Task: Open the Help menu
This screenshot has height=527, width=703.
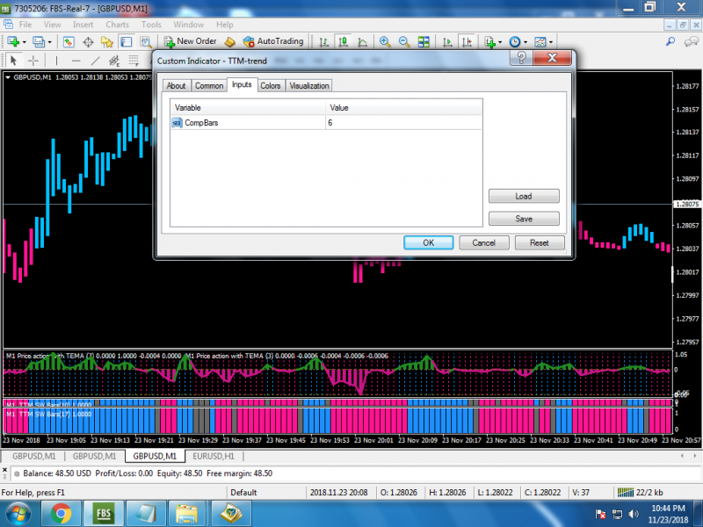Action: click(225, 25)
